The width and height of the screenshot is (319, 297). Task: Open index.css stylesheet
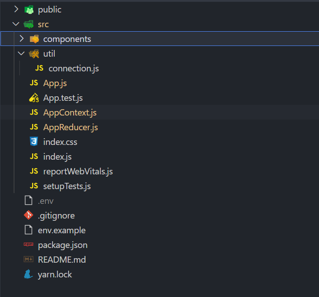point(60,142)
